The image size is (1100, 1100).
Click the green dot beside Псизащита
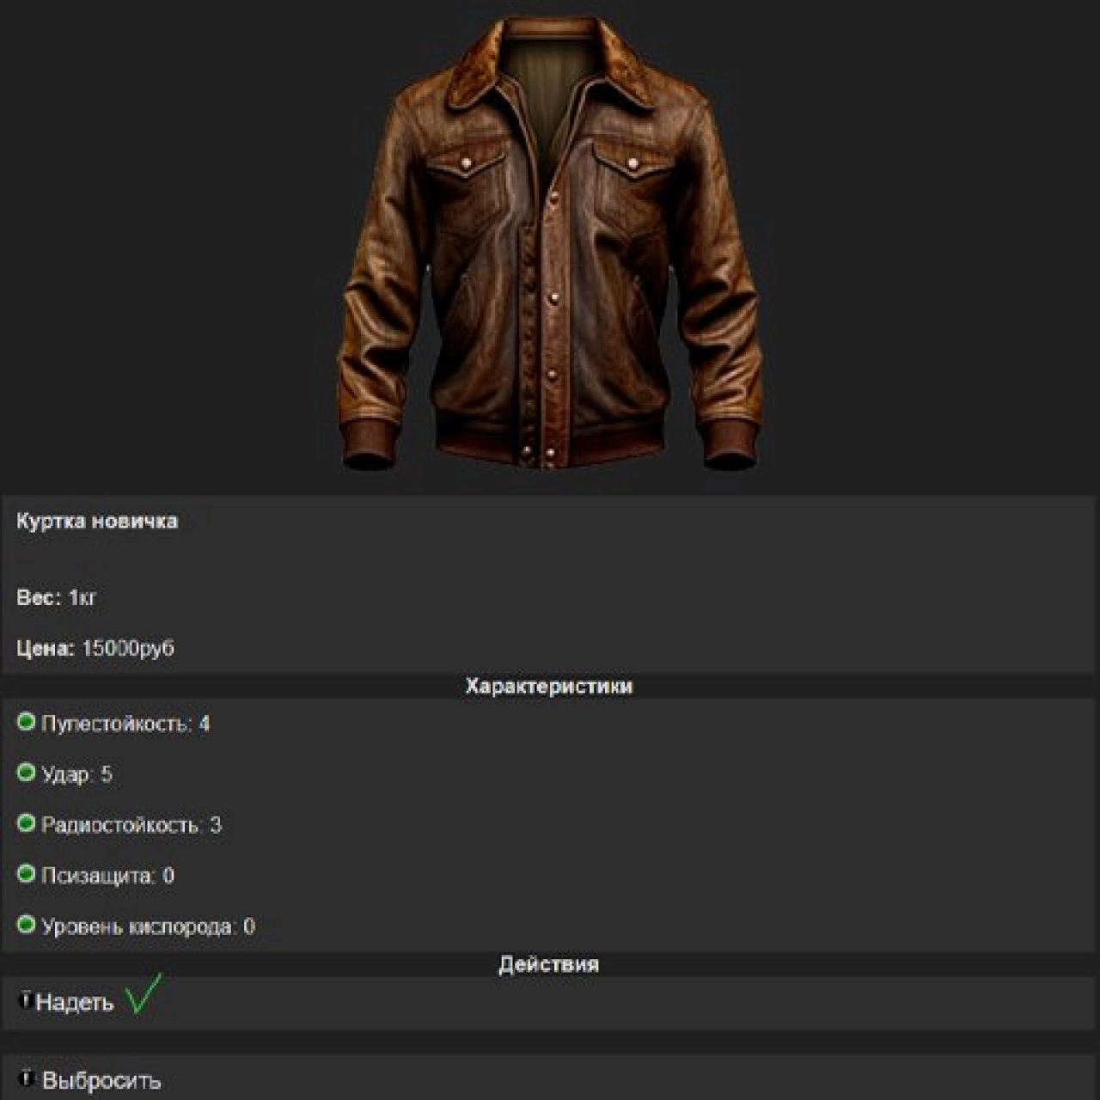(26, 874)
